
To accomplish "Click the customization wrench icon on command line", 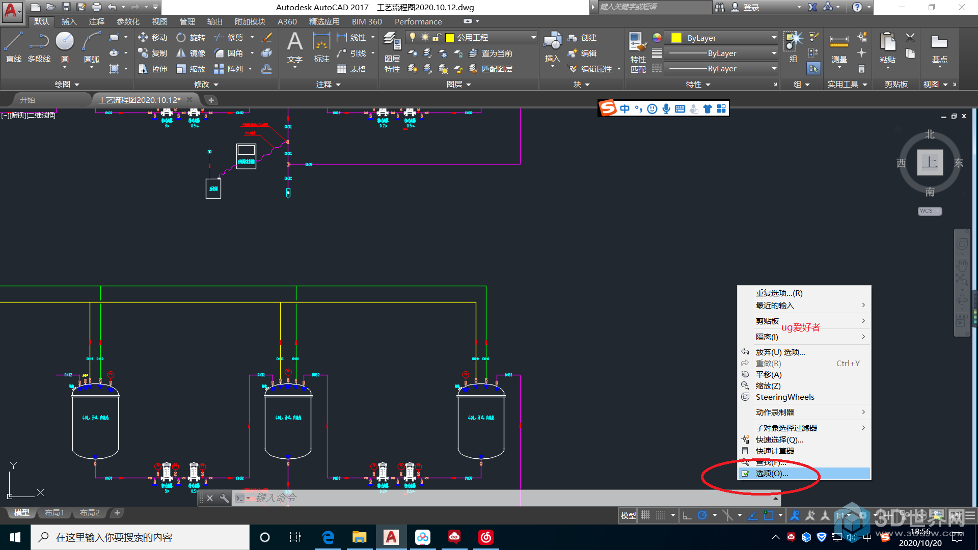I will click(x=224, y=498).
